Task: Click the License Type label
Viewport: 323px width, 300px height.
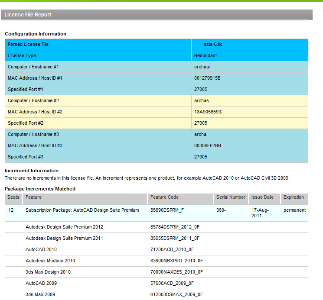Action: [22, 55]
